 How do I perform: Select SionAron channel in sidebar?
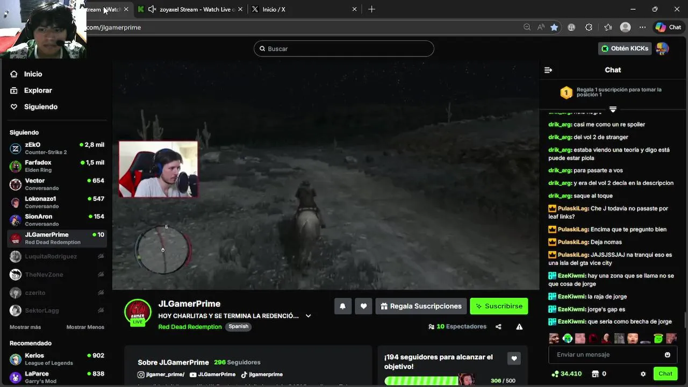click(x=57, y=220)
